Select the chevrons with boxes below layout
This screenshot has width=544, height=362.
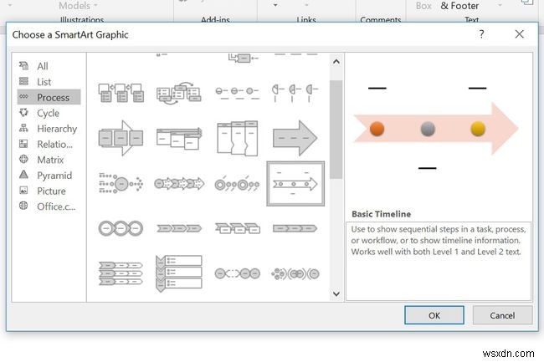[x=238, y=228]
